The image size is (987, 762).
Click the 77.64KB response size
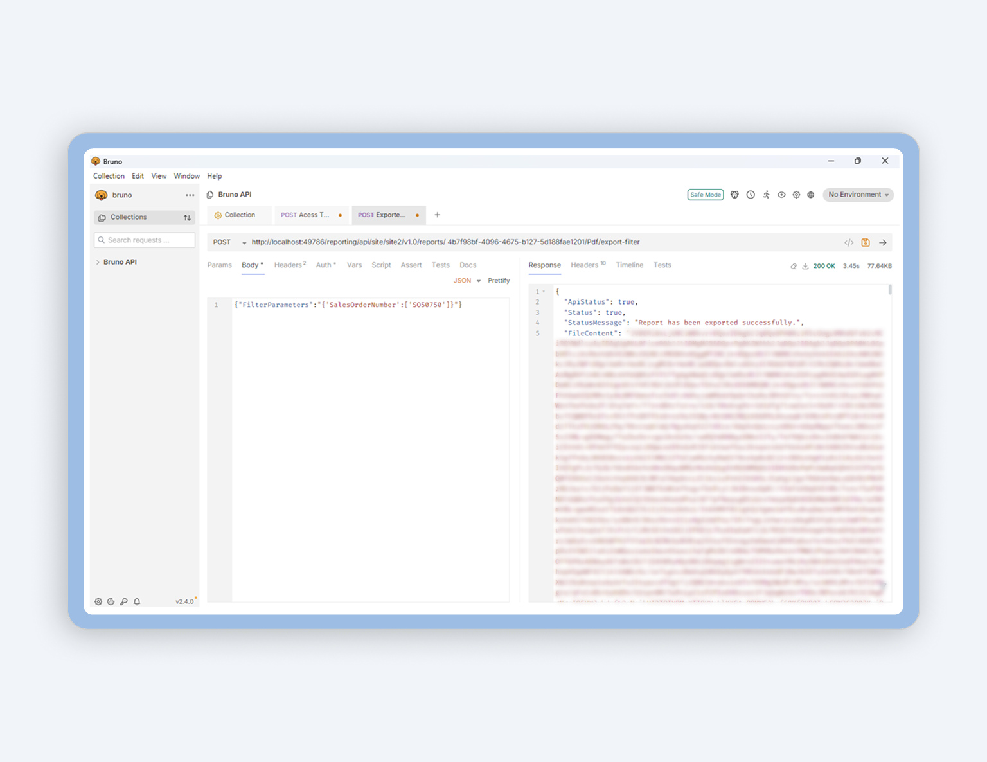click(x=879, y=266)
